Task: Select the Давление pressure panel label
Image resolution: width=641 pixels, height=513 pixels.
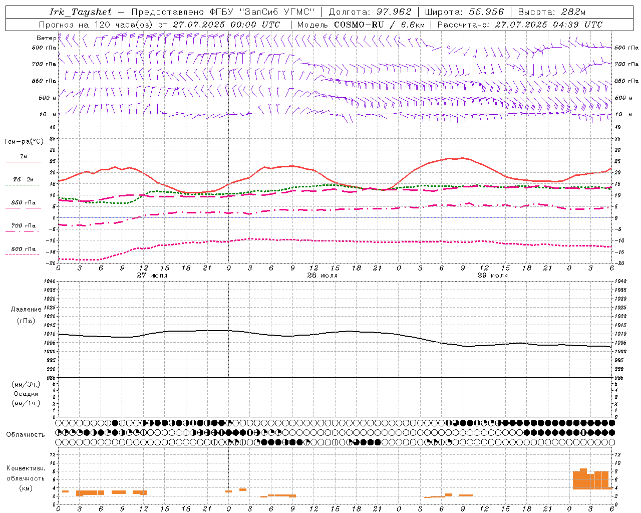Action: click(x=26, y=310)
